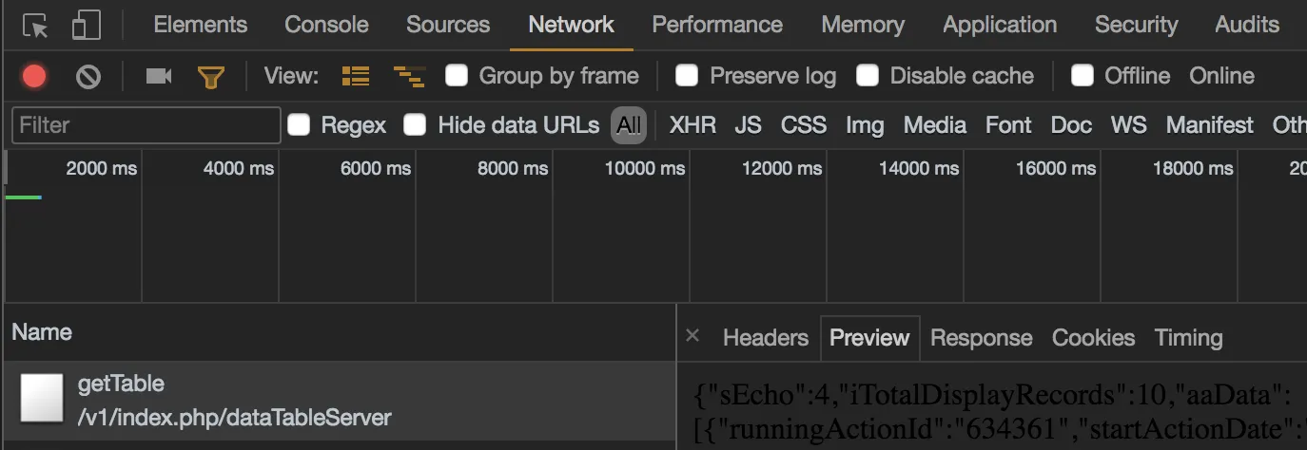Close the request details pane
Screen dimensions: 1307x450
coord(693,335)
